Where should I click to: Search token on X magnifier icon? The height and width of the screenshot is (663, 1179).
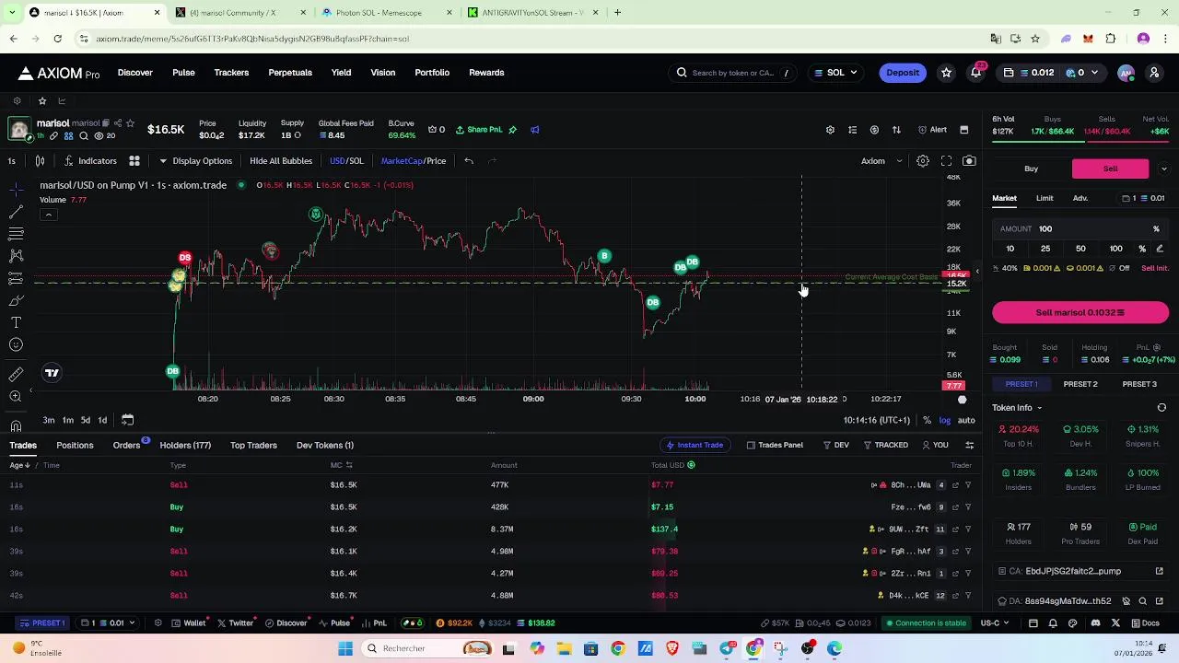[x=84, y=136]
